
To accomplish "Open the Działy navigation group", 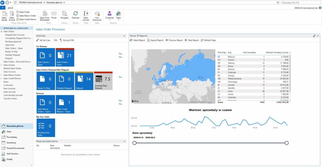I will coord(16,159).
